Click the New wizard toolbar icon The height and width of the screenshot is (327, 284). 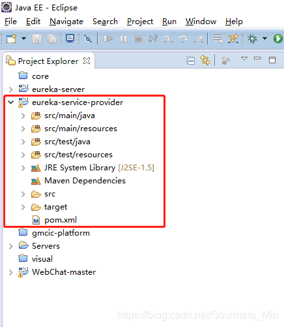[x=11, y=39]
